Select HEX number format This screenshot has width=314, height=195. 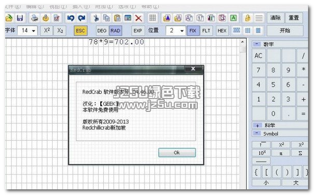click(x=222, y=30)
